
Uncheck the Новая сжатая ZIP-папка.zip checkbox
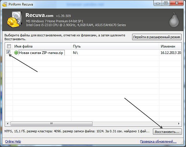(8, 52)
